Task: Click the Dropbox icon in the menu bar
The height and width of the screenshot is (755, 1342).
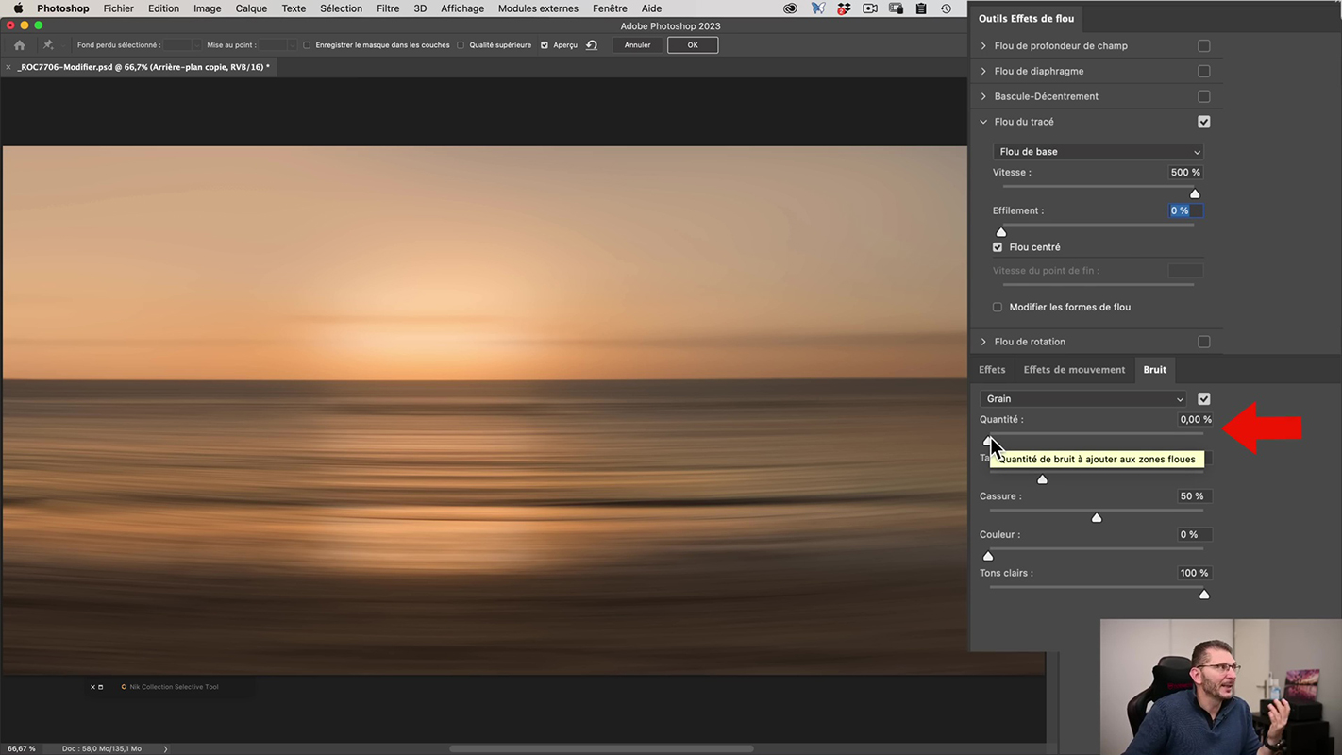Action: [x=844, y=8]
